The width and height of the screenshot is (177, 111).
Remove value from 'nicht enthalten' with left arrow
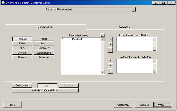[110, 66]
